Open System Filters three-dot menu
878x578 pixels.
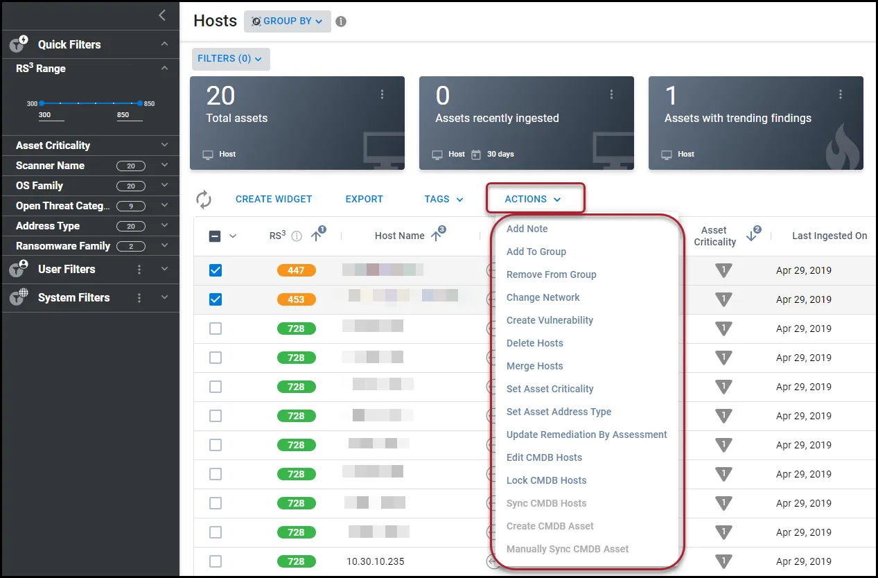[139, 297]
